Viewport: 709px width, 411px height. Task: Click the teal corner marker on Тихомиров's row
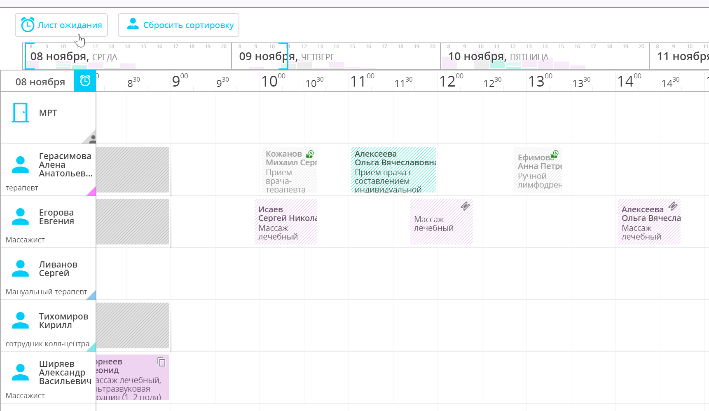point(92,348)
